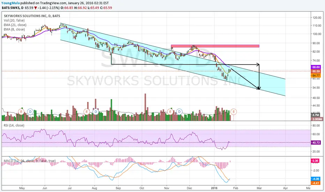Click the orange 64.77 EMA price label
The image size is (325, 192).
(316, 75)
